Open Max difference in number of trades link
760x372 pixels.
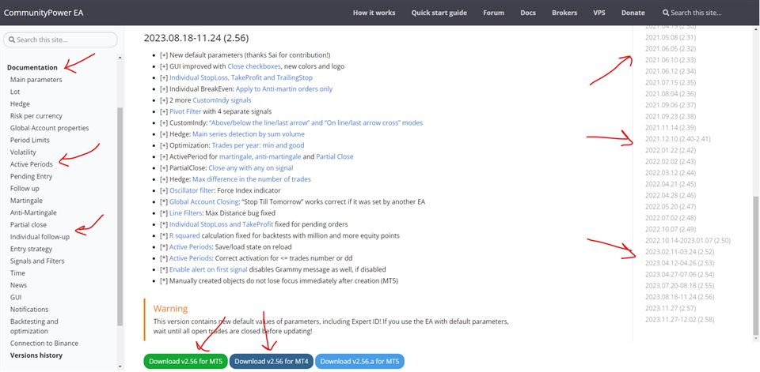tap(252, 179)
